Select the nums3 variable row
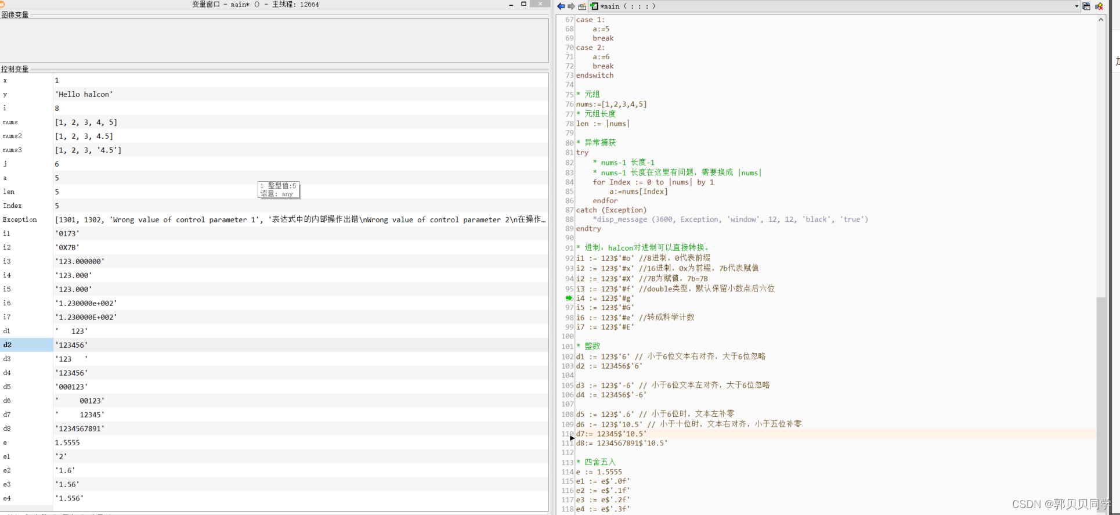The width and height of the screenshot is (1120, 515). (x=274, y=150)
